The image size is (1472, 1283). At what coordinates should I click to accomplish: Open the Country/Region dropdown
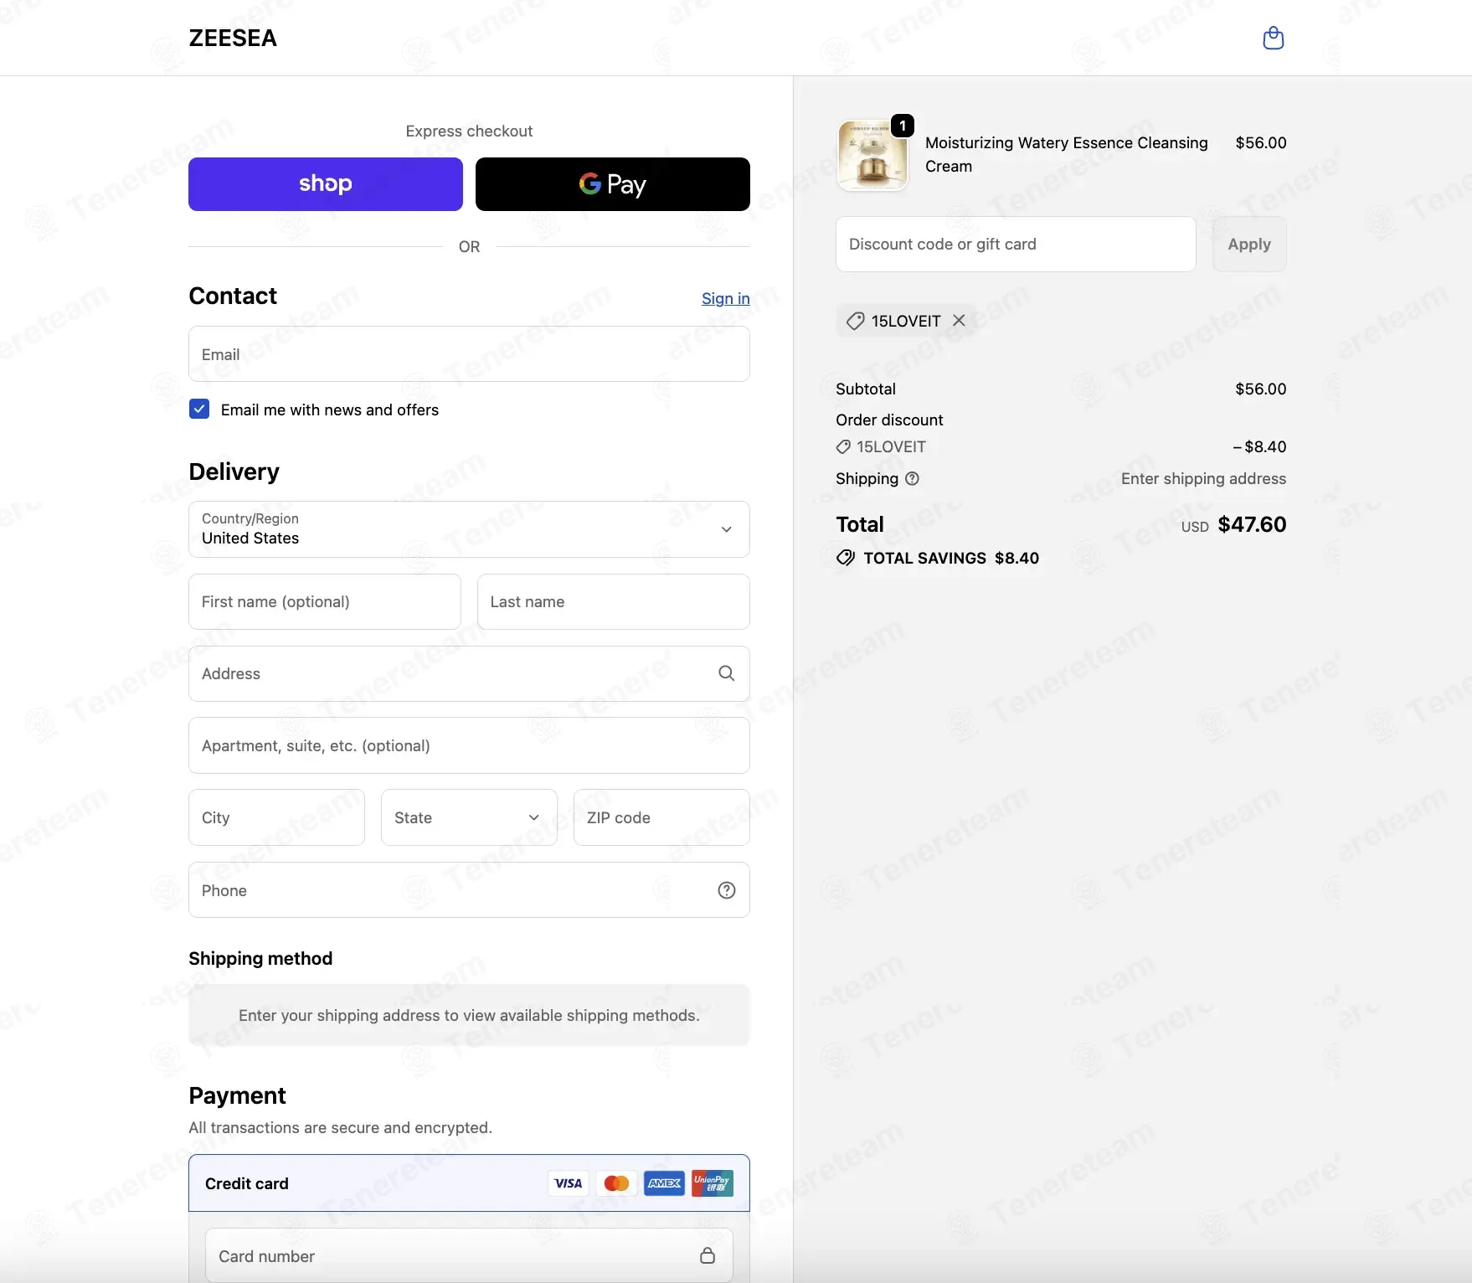tap(469, 529)
